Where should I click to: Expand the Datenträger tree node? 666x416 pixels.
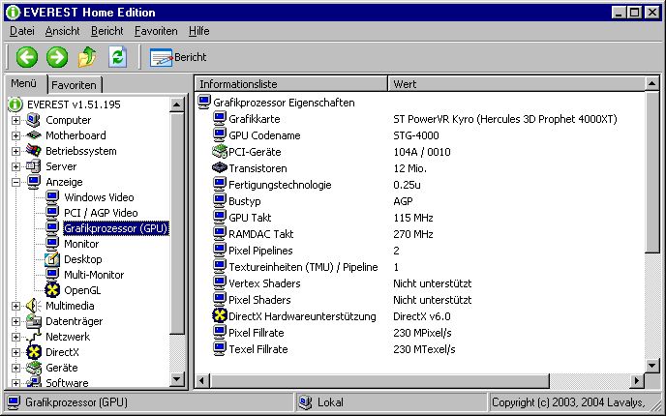click(x=15, y=321)
